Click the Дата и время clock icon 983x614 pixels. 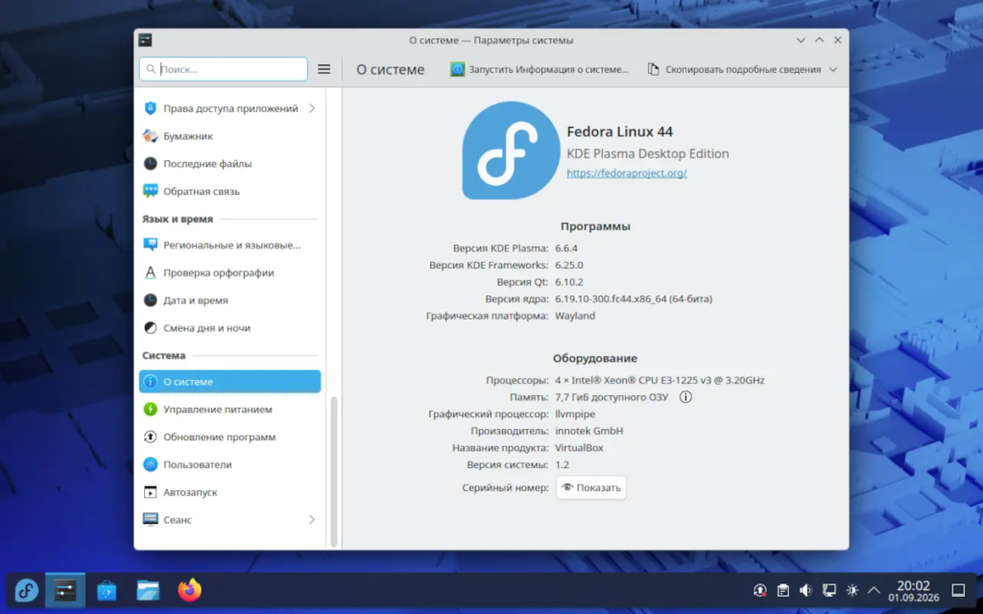point(150,300)
